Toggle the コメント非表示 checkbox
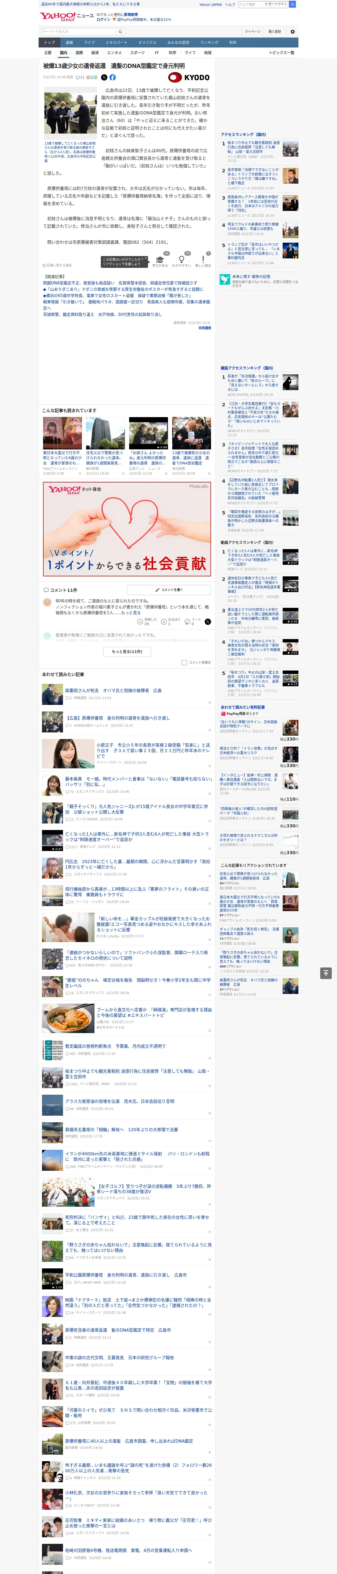 (184, 662)
